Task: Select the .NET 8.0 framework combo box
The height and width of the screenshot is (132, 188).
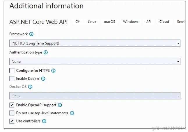Action: (x=95, y=43)
